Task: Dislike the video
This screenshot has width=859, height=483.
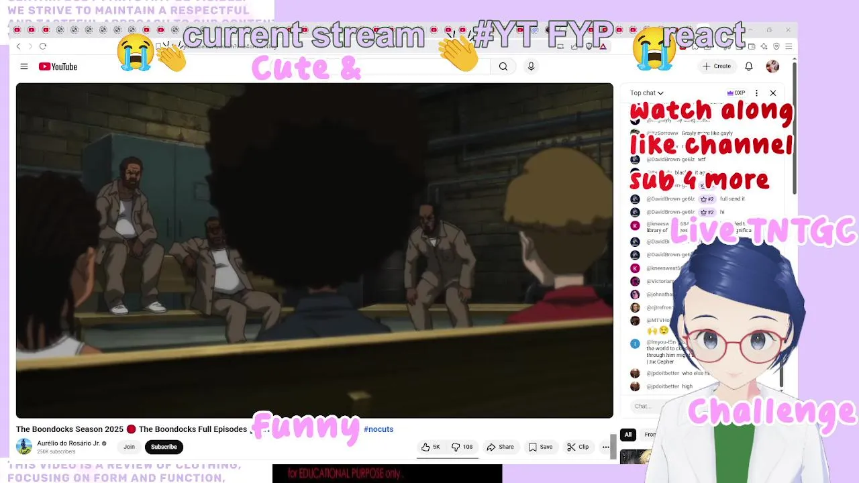Action: pos(462,447)
